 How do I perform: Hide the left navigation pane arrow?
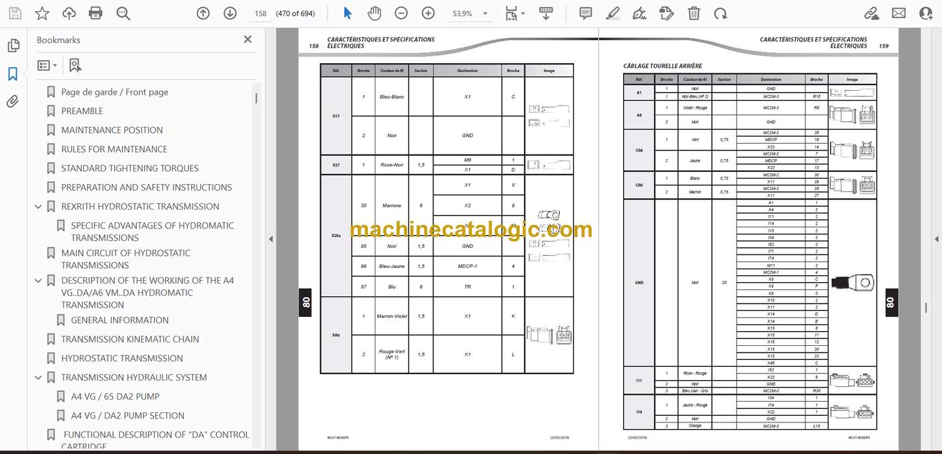click(x=271, y=239)
